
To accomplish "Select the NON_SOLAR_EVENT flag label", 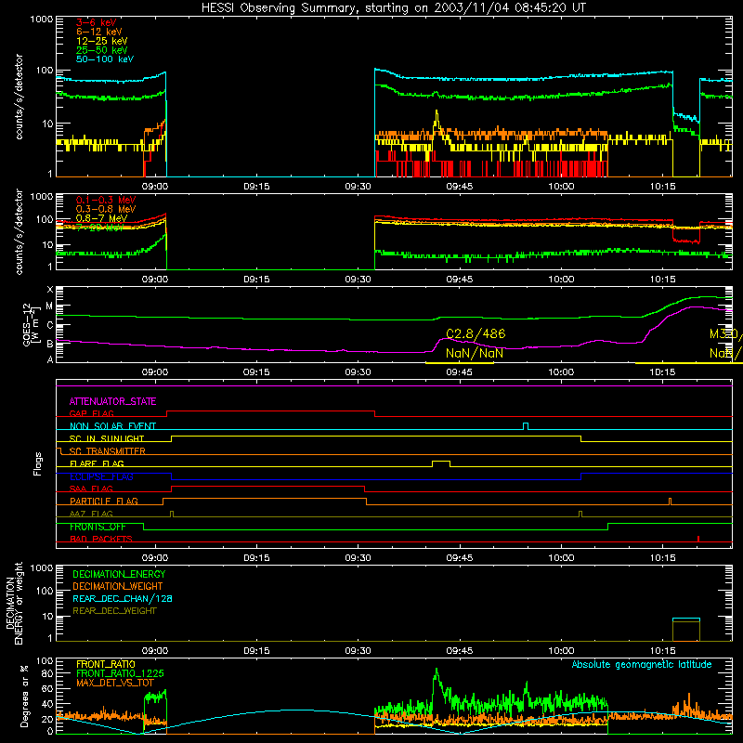I will pos(112,426).
